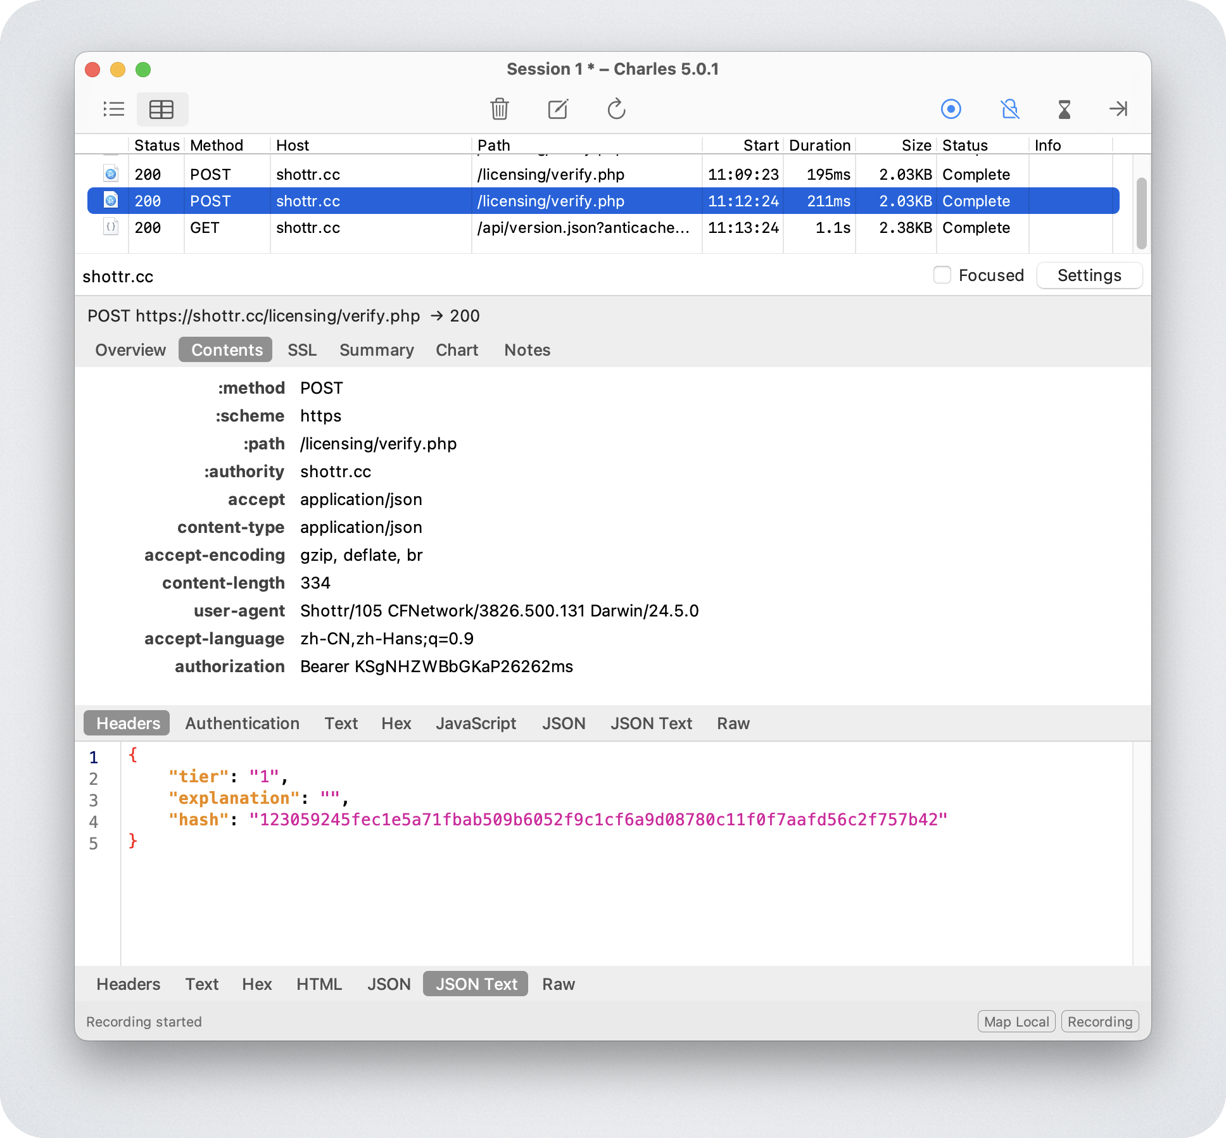1226x1138 pixels.
Task: Switch to the Overview tab
Action: [130, 350]
